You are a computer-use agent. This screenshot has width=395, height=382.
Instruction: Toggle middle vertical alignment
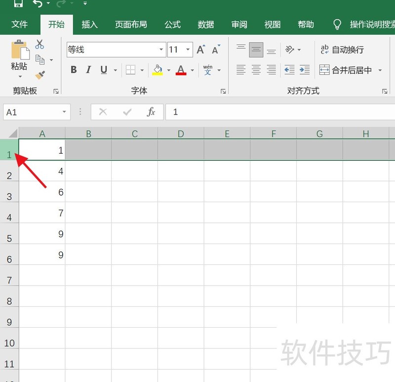256,49
